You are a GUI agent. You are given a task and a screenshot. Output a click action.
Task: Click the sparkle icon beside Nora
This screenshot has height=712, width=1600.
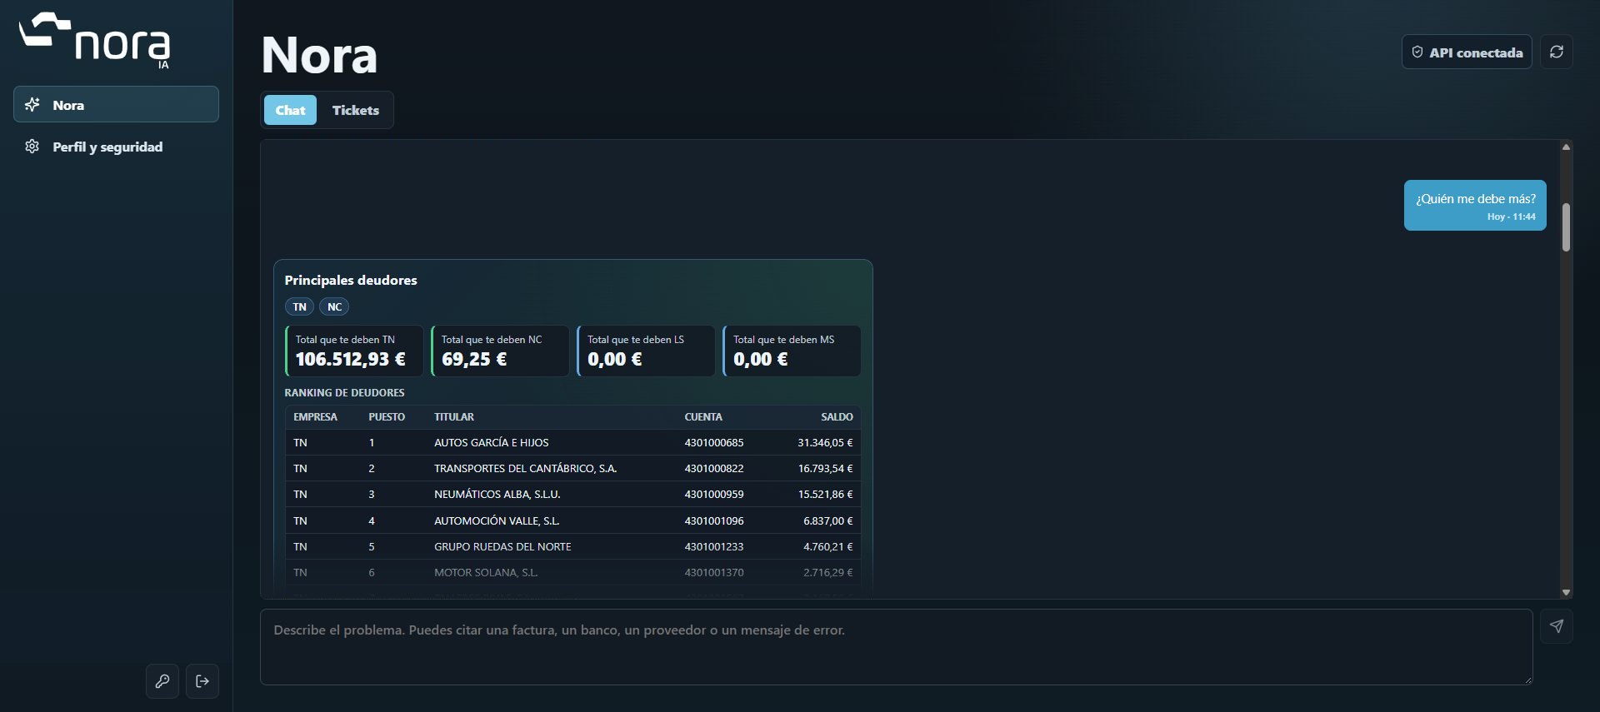click(32, 105)
